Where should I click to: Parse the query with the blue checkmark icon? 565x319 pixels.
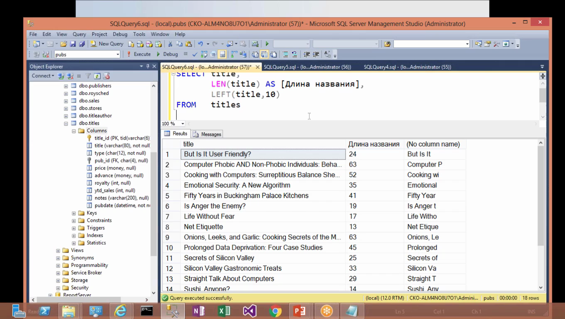pos(194,54)
